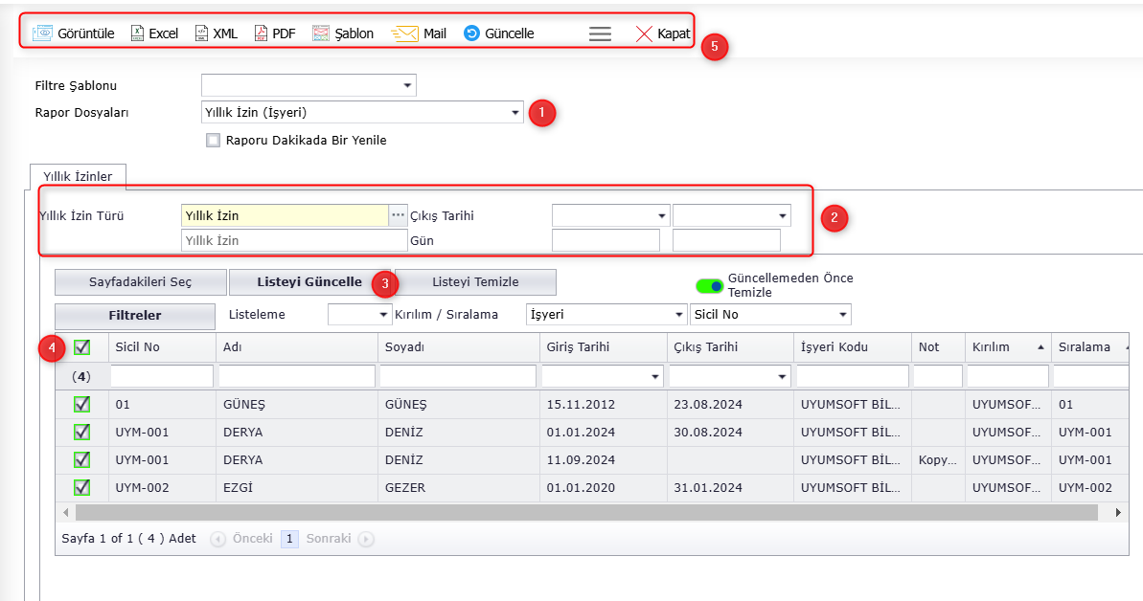The height and width of the screenshot is (601, 1143).
Task: Click the Sicil No filter field
Action: point(162,376)
